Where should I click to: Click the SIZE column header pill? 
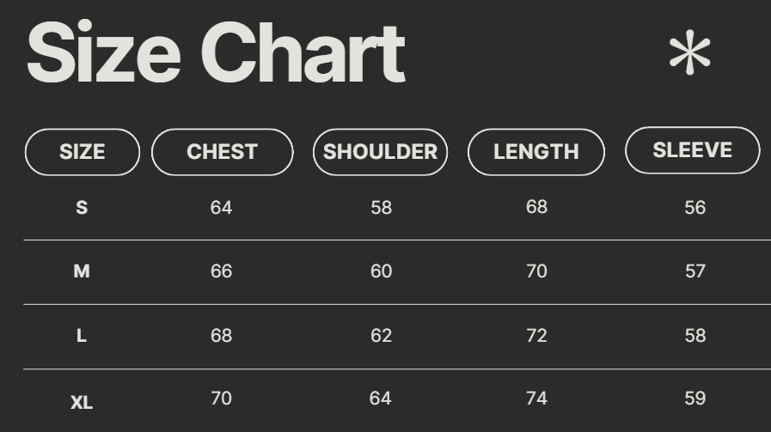(x=83, y=152)
